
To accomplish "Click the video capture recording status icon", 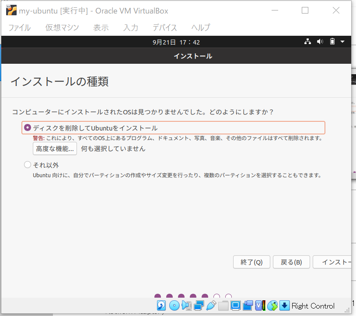I will (248, 306).
